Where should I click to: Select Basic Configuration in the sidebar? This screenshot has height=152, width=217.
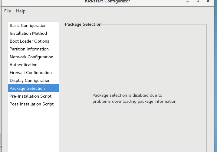(34, 26)
